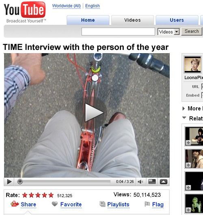Expand the More From section triangle
The image size is (203, 215).
tap(184, 109)
